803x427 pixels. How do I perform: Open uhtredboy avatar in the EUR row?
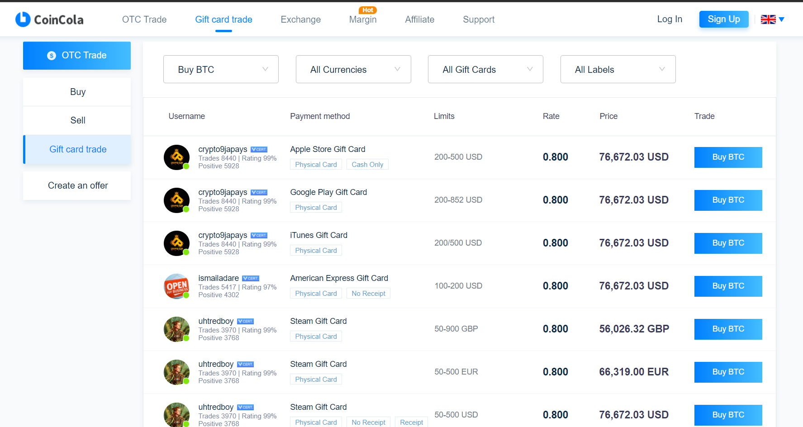176,372
